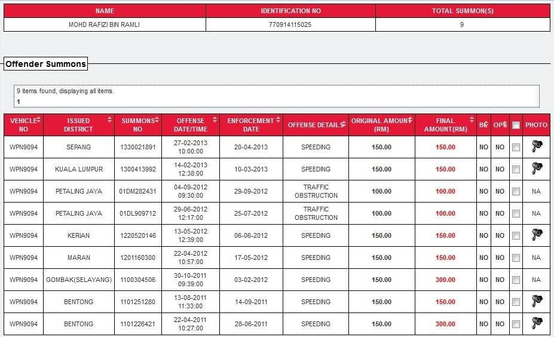Tick the select-all checkbox in header
The height and width of the screenshot is (337, 554).
516,125
